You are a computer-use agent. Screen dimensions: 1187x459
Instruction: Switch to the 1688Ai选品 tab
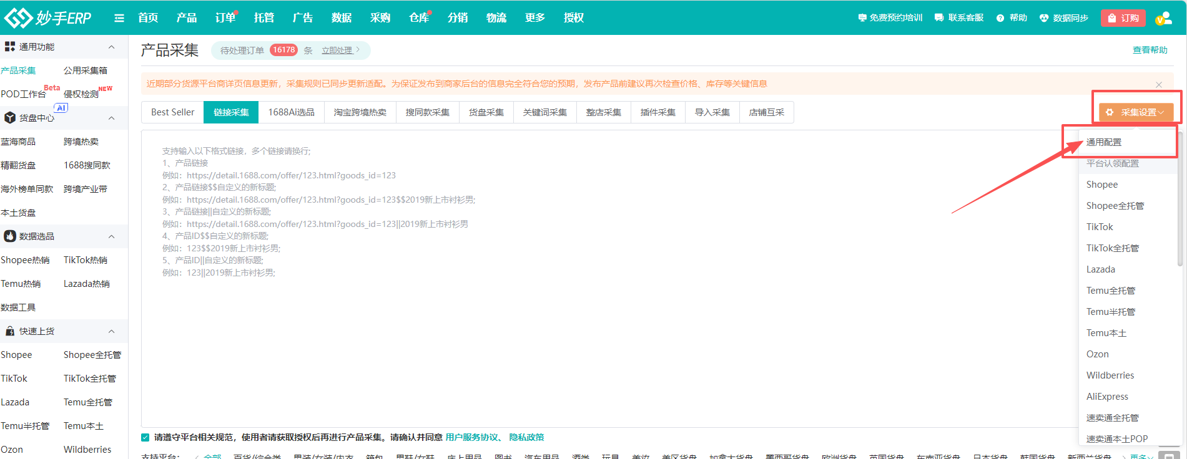click(291, 112)
